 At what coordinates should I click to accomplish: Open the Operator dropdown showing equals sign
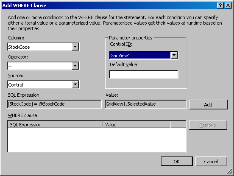43,66
